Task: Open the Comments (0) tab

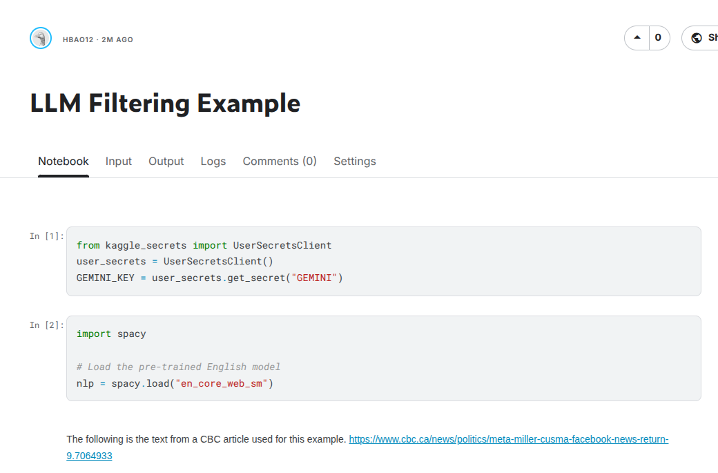Action: click(x=280, y=161)
